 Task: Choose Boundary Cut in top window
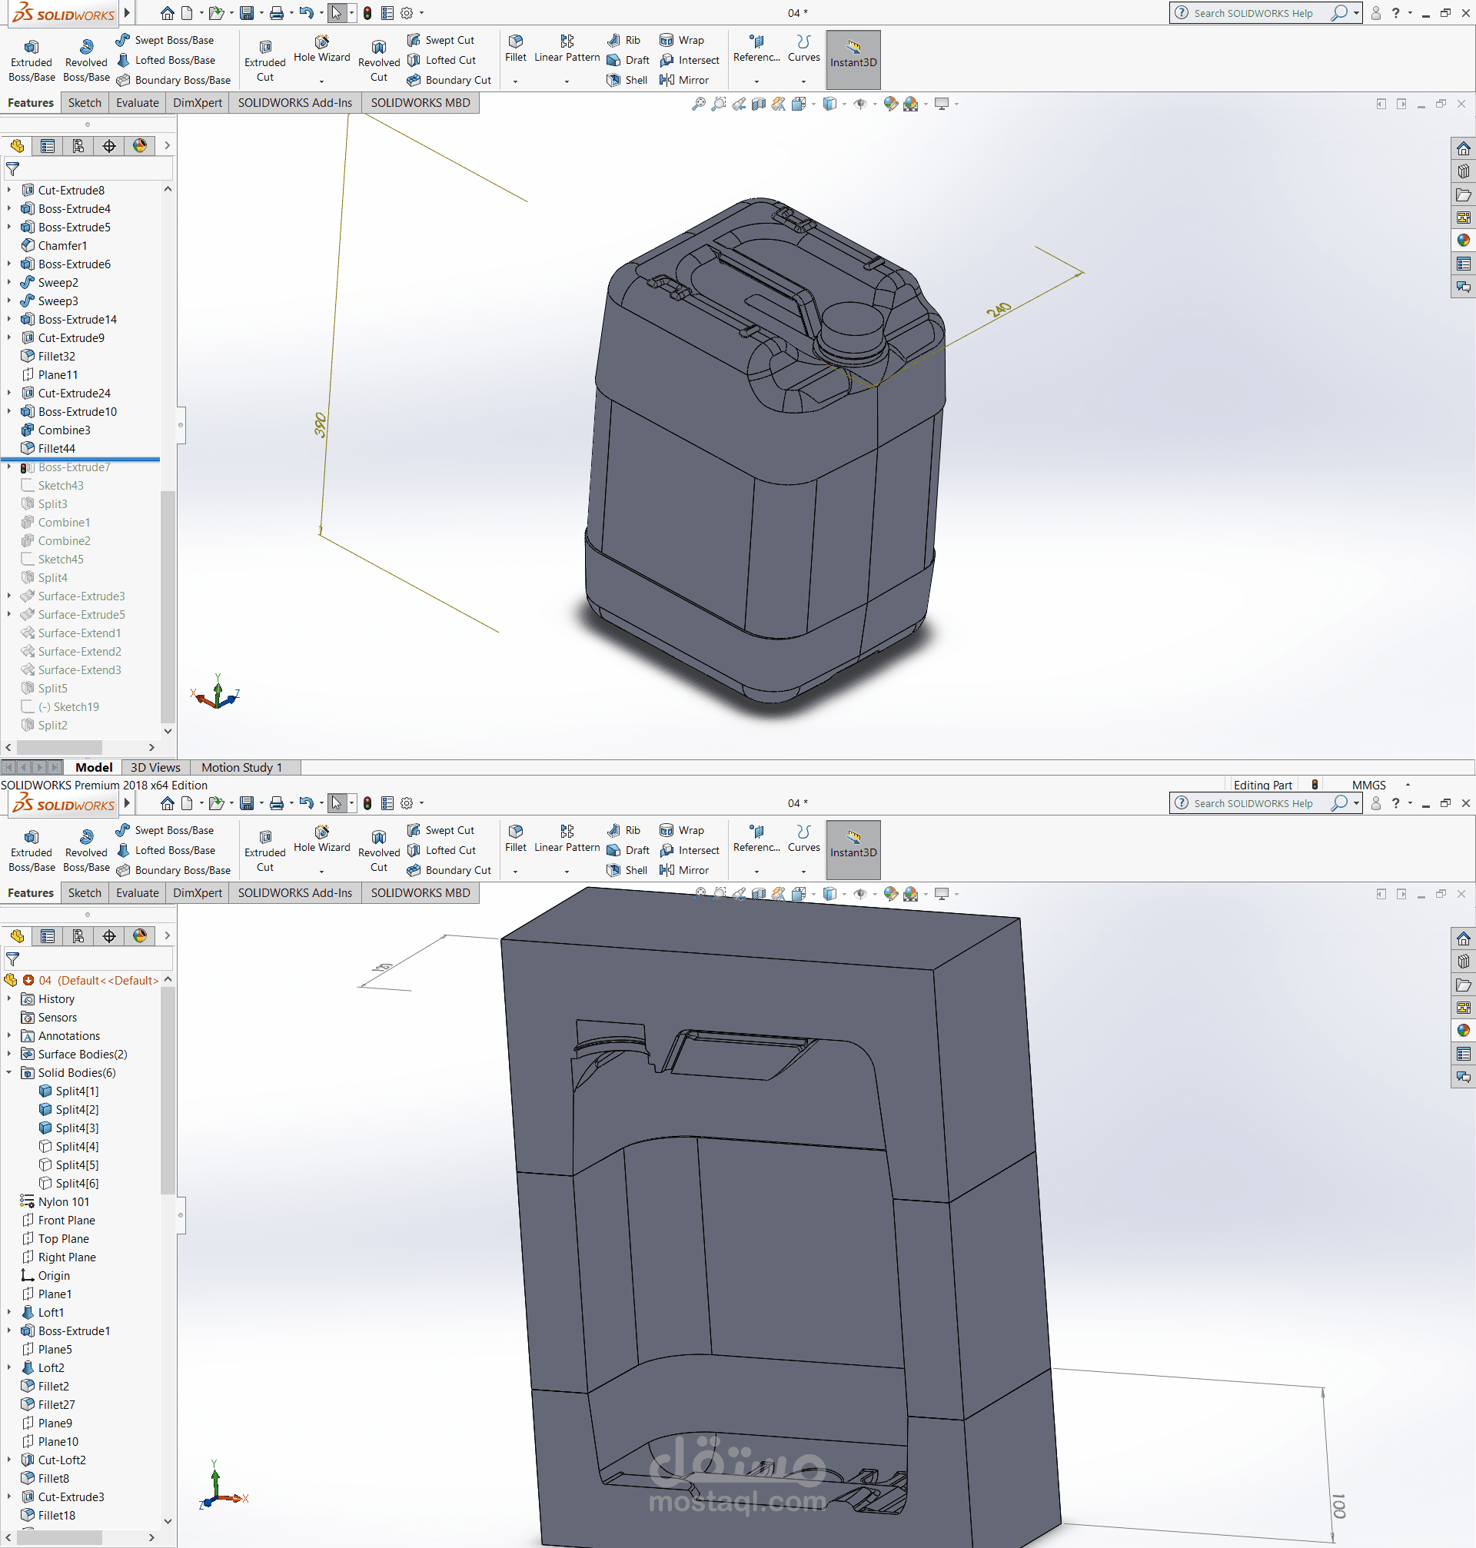[449, 80]
